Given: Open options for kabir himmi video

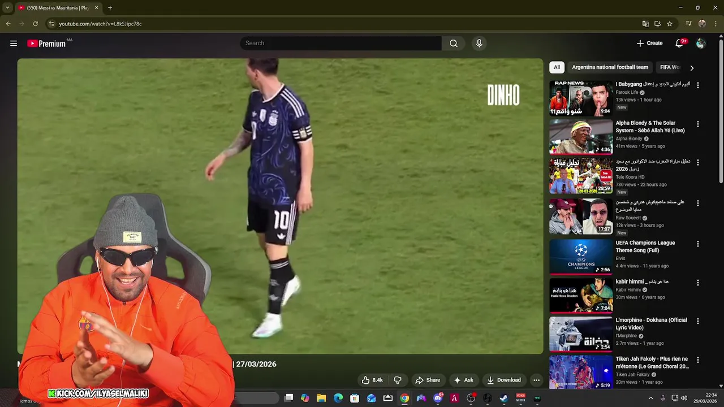Looking at the screenshot, I should (x=697, y=282).
